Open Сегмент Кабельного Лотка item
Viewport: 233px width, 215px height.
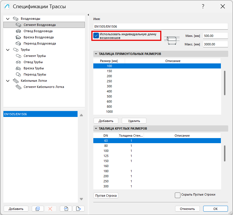click(44, 87)
